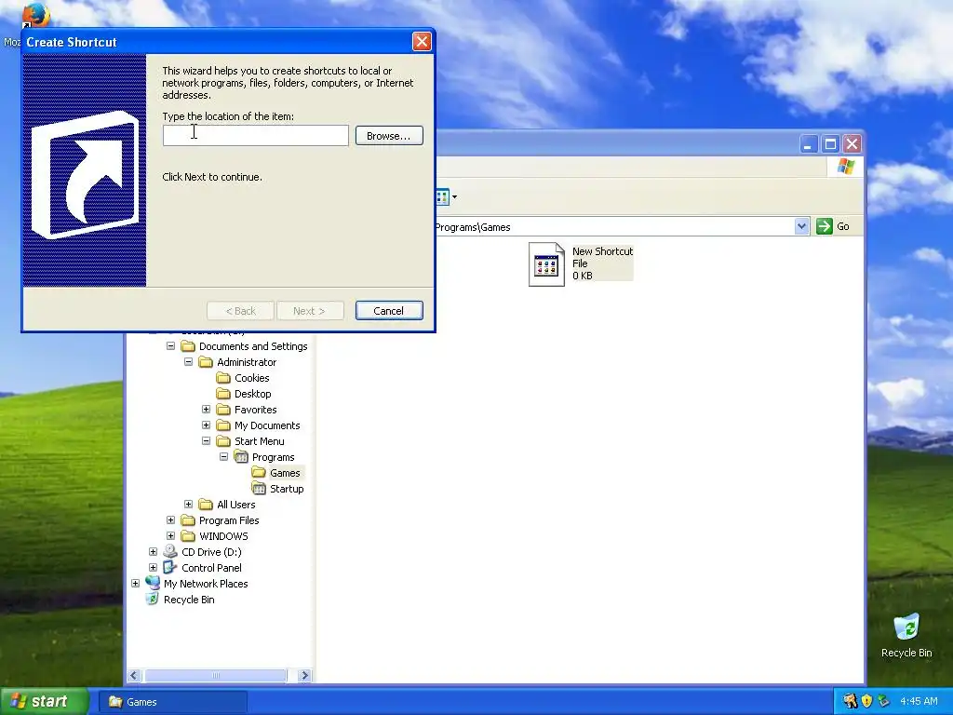Click the folder tree scroll left arrow
This screenshot has height=715, width=953.
[134, 676]
